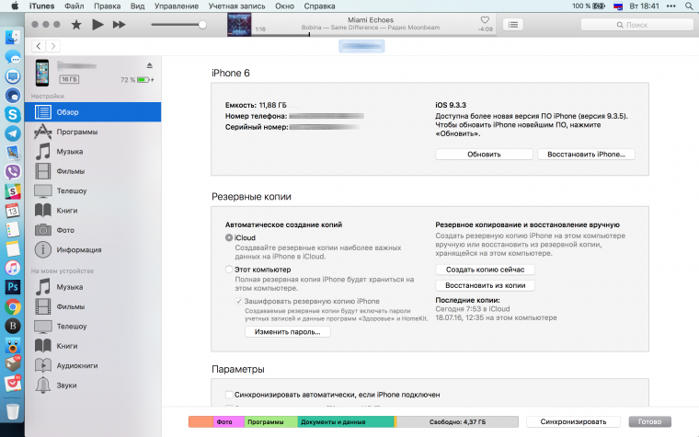
Task: Click Изменить пароль button
Action: [288, 332]
